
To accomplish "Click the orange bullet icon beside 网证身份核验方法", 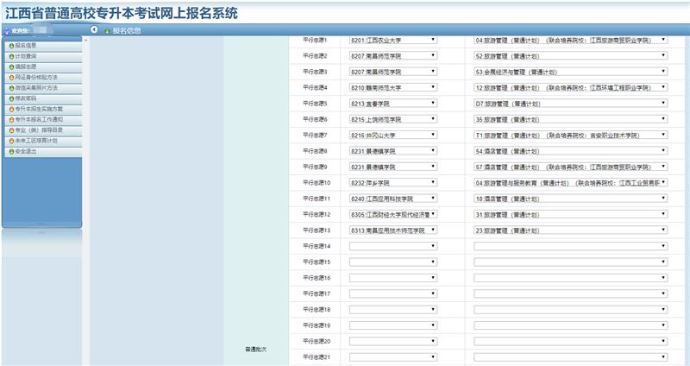I will (x=12, y=78).
